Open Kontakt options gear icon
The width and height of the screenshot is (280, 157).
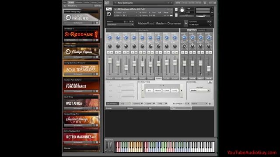[x=205, y=3]
